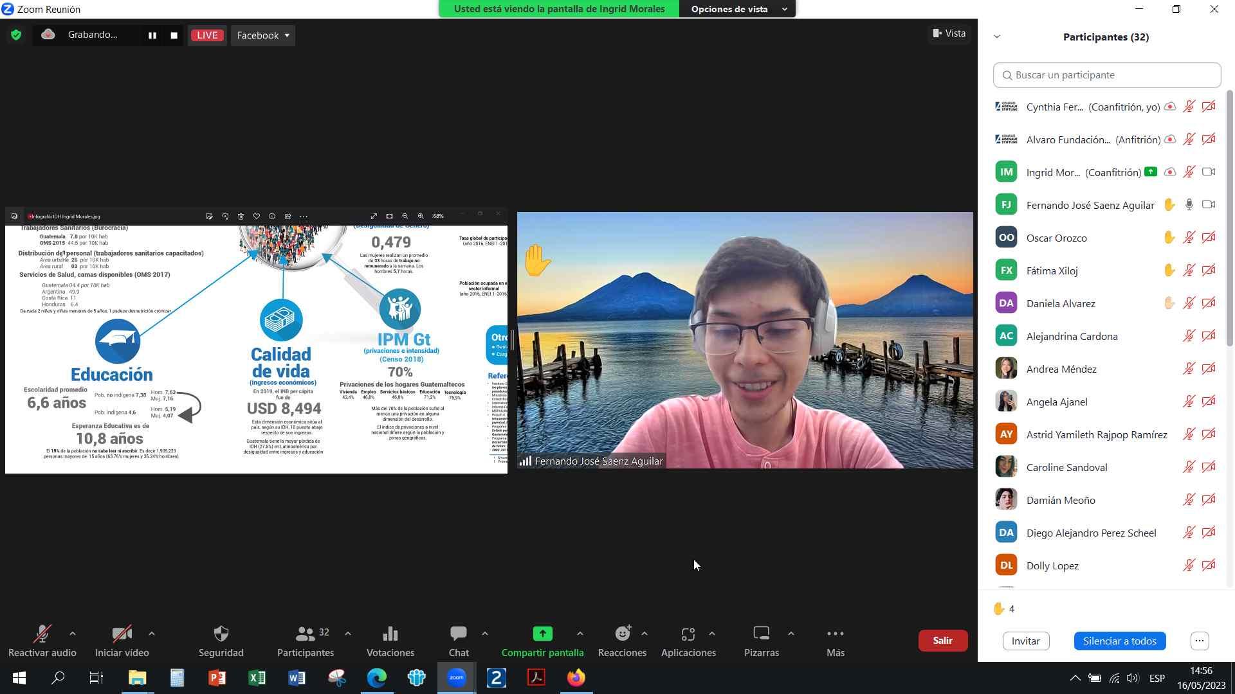Toggle Reactivar audio microphone
Screen dimensions: 1235x694
point(42,634)
